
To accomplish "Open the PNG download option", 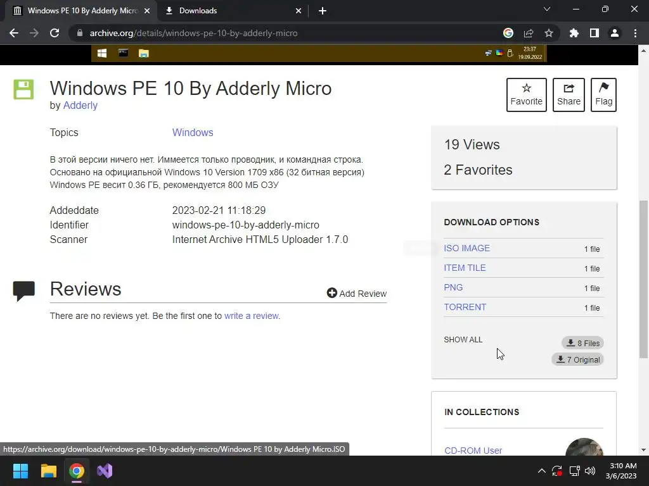I will [453, 287].
